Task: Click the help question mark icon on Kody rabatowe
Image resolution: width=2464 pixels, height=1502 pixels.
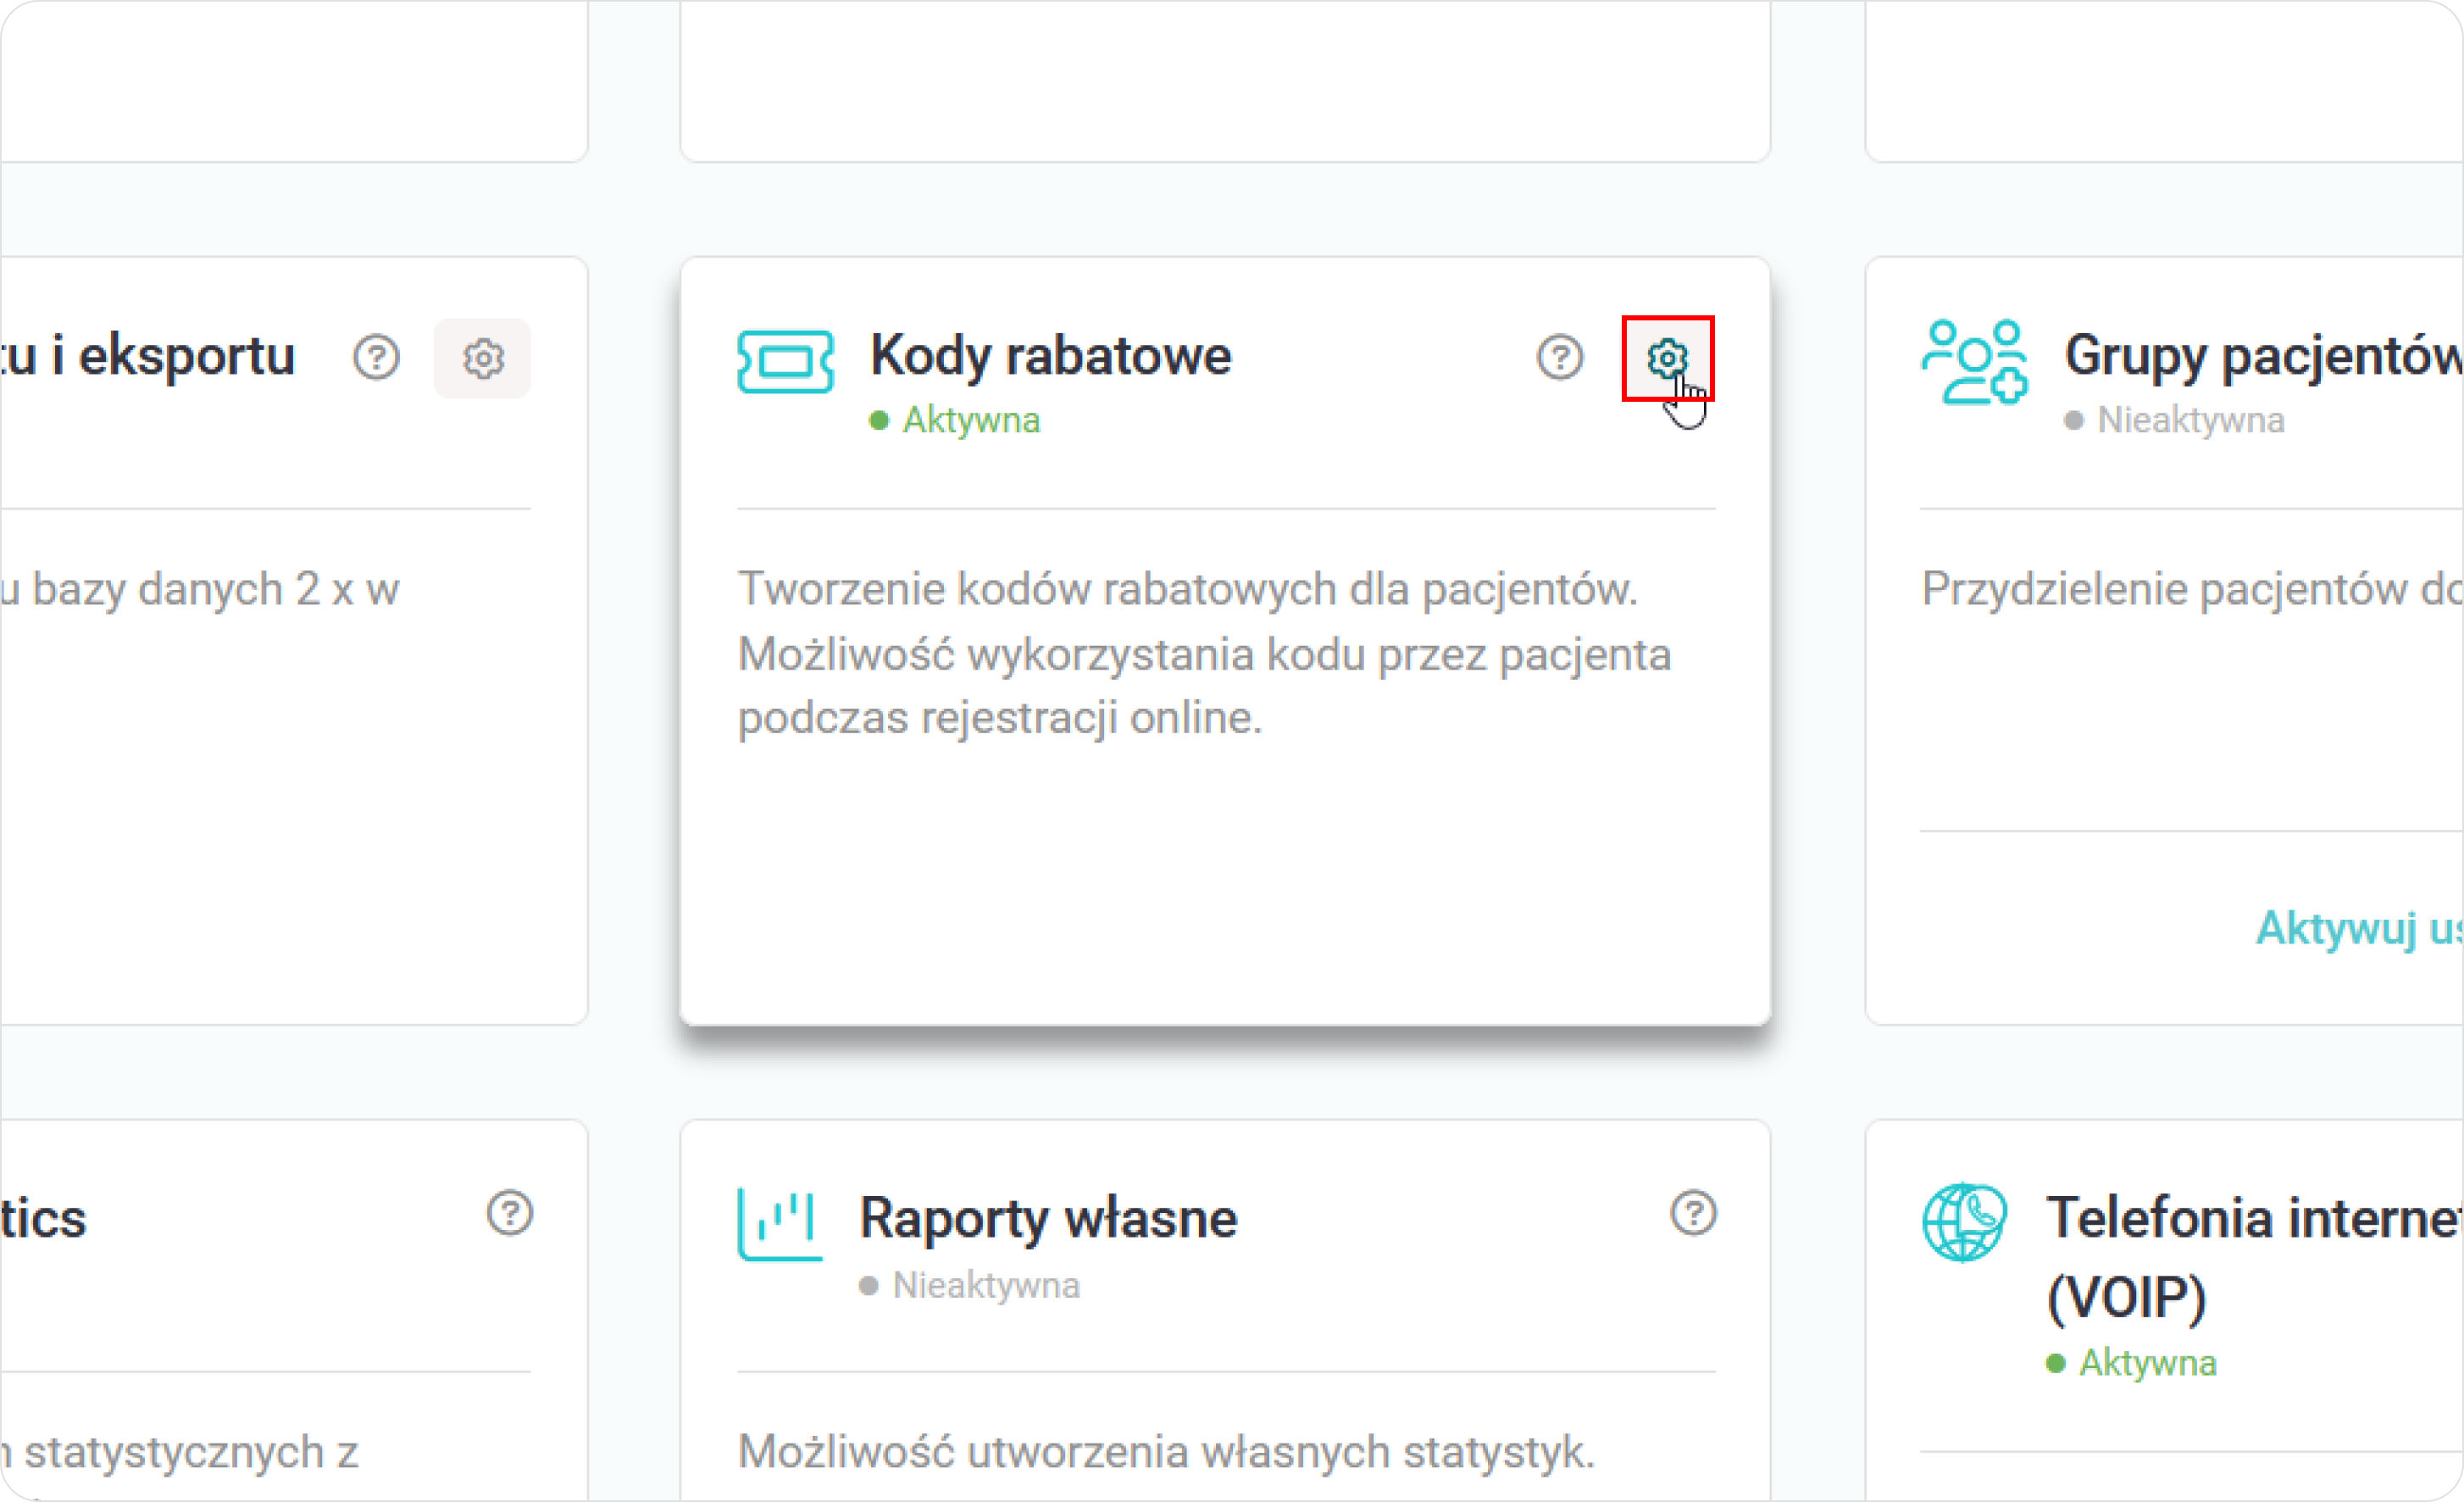Action: point(1557,356)
